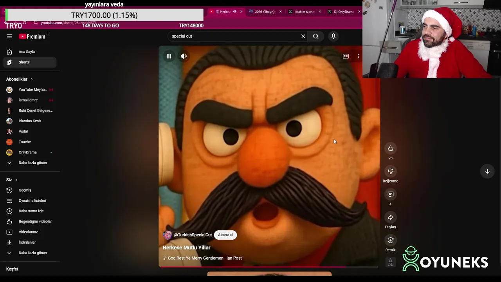The image size is (501, 282).
Task: Close the 2026 Yılbaşı browser tab
Action: pos(280,12)
